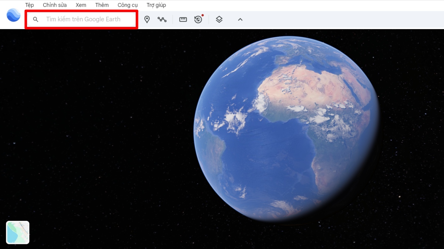Open the Công cụ menu

[x=128, y=5]
